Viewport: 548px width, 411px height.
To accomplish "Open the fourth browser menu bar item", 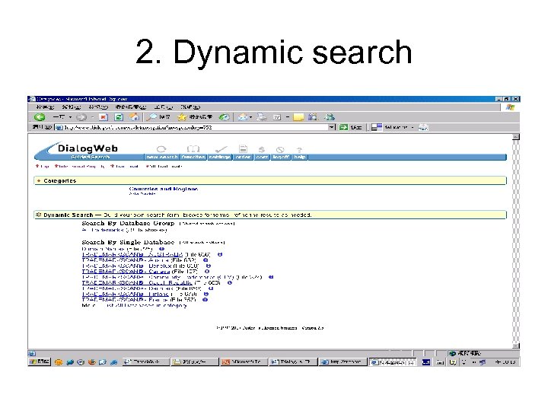I will pos(131,107).
